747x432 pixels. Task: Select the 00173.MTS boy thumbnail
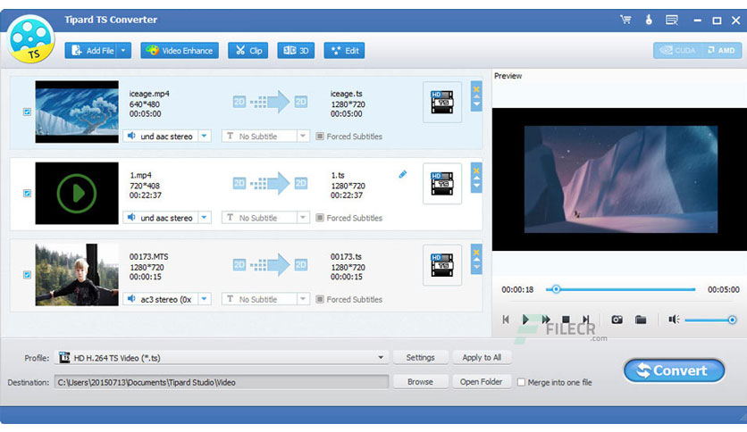pyautogui.click(x=77, y=275)
